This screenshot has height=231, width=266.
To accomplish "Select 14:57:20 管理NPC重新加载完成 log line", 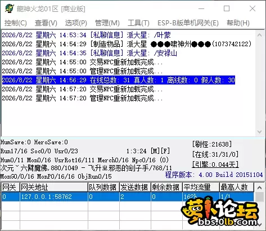I will coord(82,98).
